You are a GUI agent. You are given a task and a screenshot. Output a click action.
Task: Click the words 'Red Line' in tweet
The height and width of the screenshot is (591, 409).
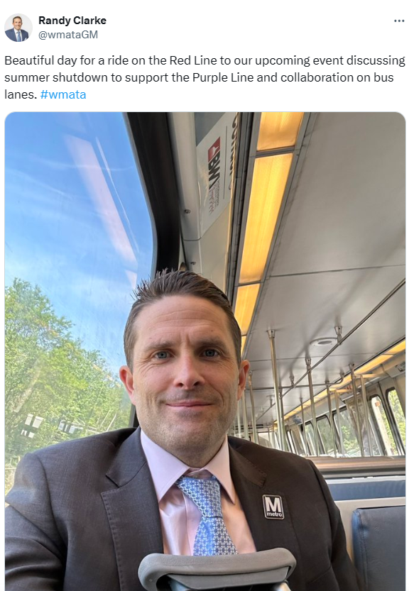coord(193,60)
